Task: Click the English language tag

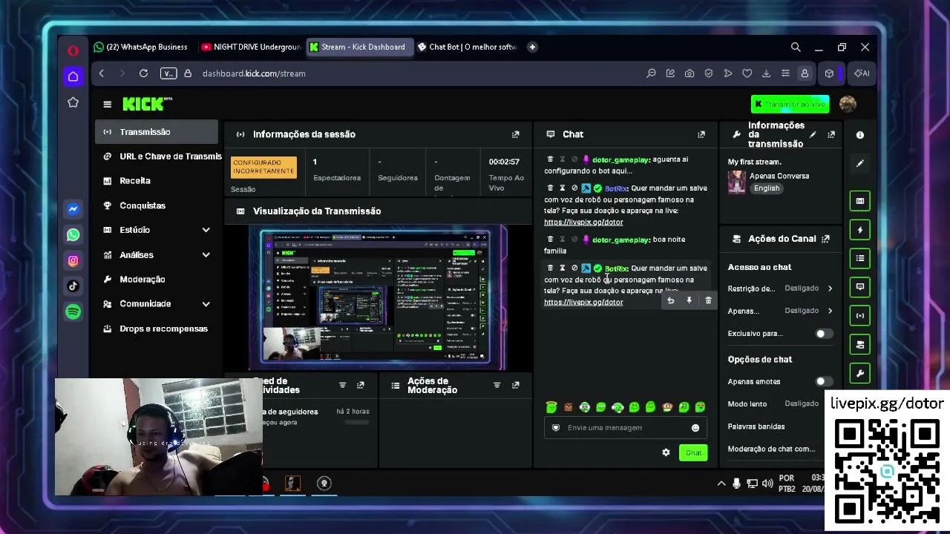Action: click(767, 188)
